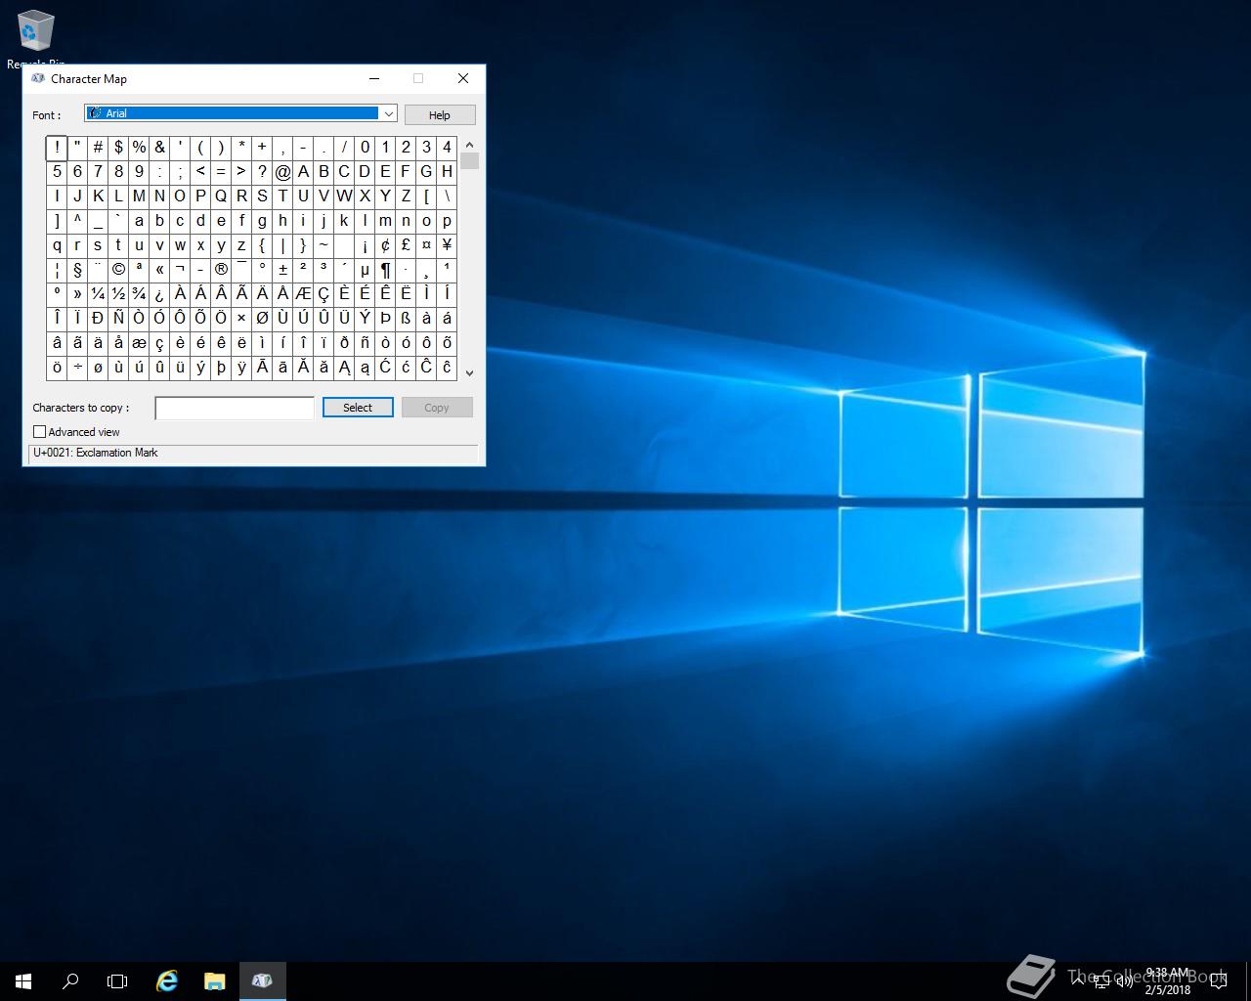Select the uppercase Æ character cell
Image resolution: width=1251 pixels, height=1001 pixels.
pyautogui.click(x=303, y=294)
